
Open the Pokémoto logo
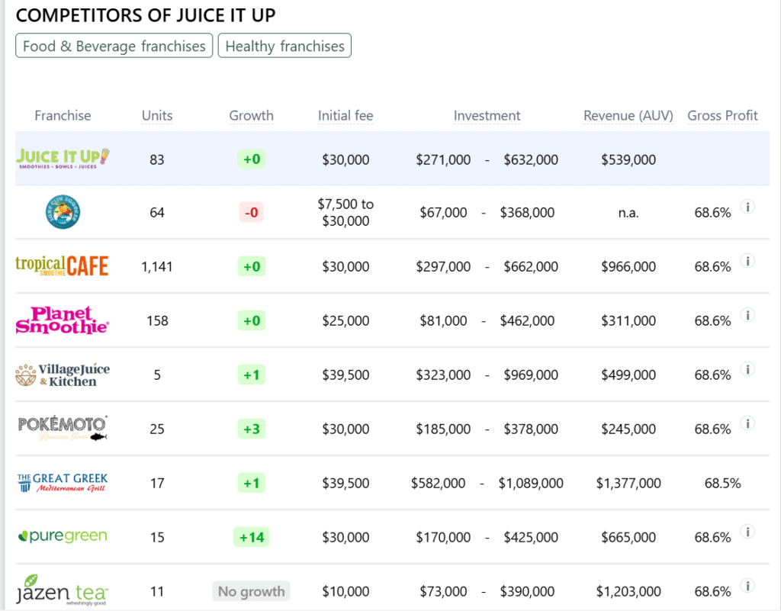63,429
